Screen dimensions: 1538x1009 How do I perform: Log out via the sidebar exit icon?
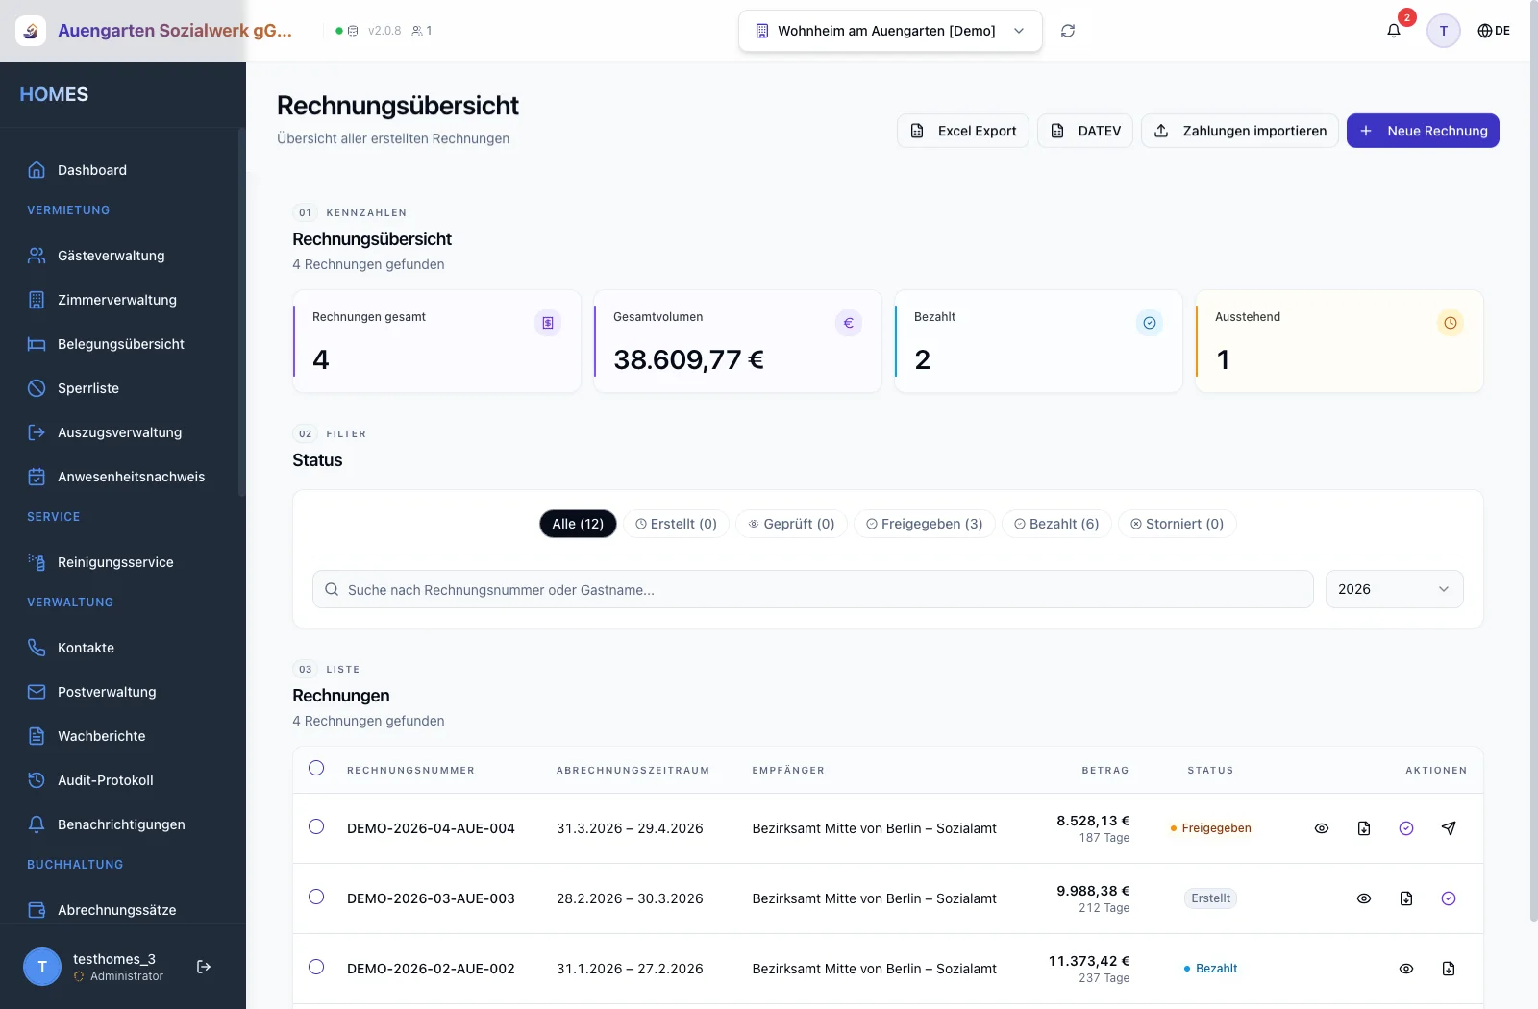pyautogui.click(x=204, y=967)
